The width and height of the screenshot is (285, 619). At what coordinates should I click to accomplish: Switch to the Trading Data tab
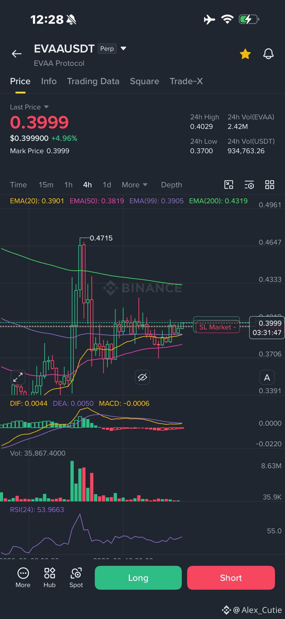tap(93, 81)
